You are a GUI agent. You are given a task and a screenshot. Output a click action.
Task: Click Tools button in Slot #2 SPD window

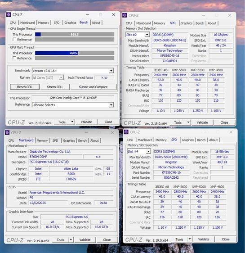point(178,122)
